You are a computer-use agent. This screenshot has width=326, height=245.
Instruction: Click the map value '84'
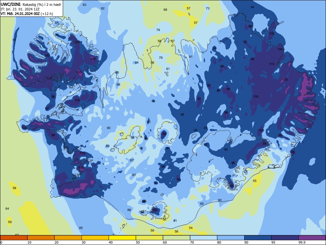(137, 62)
